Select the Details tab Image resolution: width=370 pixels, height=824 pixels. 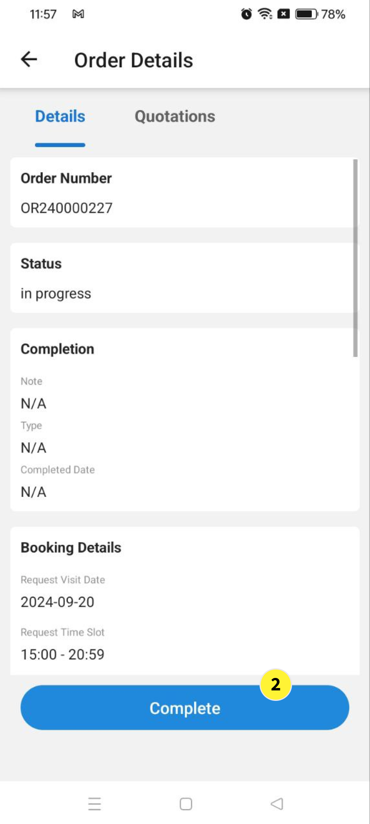[x=60, y=117]
